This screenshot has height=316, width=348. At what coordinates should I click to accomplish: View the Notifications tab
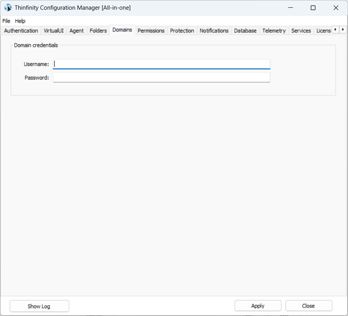pyautogui.click(x=214, y=31)
